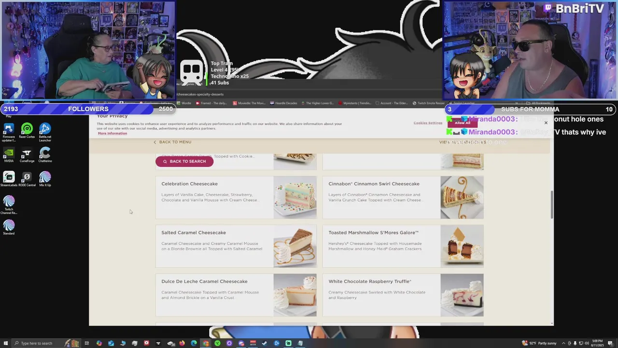Select the Celebration Cheesecake title
The height and width of the screenshot is (348, 618).
tap(189, 184)
